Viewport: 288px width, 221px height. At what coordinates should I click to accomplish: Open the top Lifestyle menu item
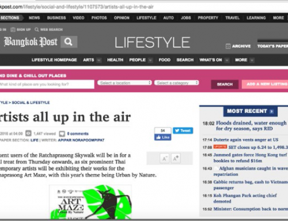[x=146, y=18]
